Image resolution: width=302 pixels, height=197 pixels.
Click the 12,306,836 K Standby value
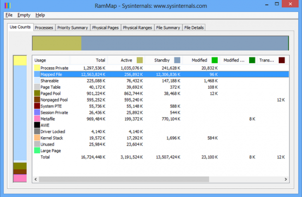tap(168, 74)
